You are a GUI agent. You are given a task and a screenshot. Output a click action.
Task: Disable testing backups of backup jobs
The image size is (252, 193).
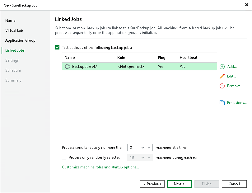click(57, 47)
